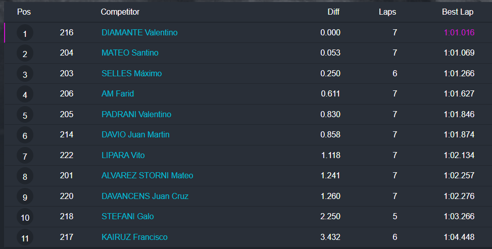
Task: Open KAIRUZ Francisco competitor link
Action: 134,237
